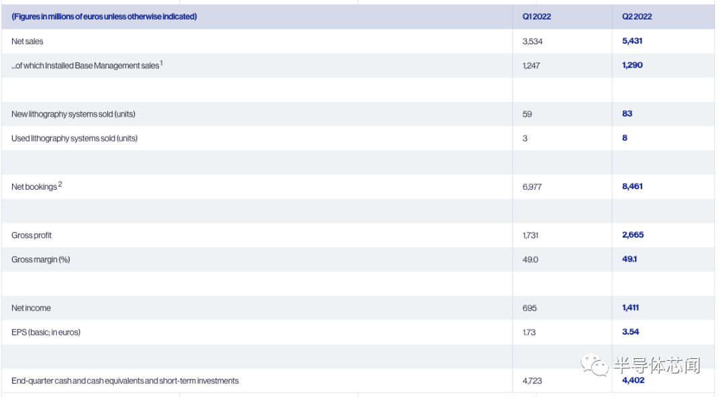This screenshot has height=397, width=724.
Task: Select the Gross profit row label
Action: tap(32, 235)
